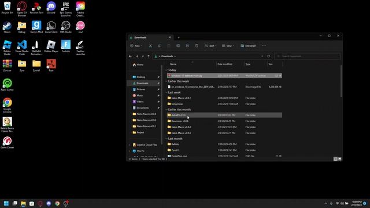This screenshot has width=370, height=208.
Task: Select Garry's Mod desktop icon
Action: coord(36,27)
